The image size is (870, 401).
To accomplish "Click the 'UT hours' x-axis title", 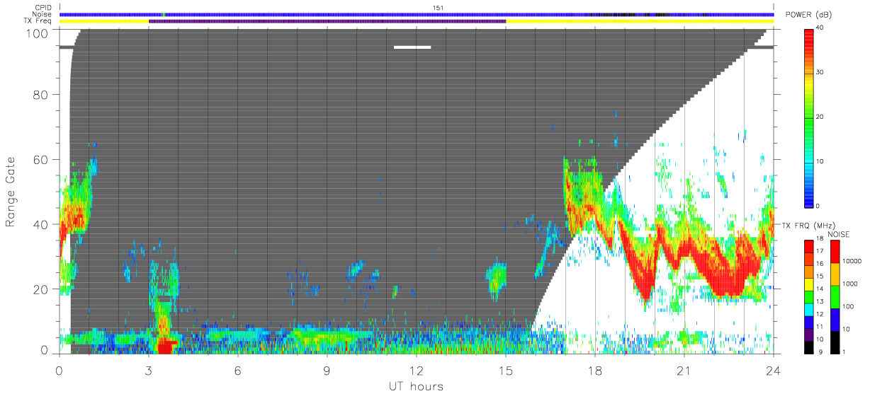I will pyautogui.click(x=416, y=386).
